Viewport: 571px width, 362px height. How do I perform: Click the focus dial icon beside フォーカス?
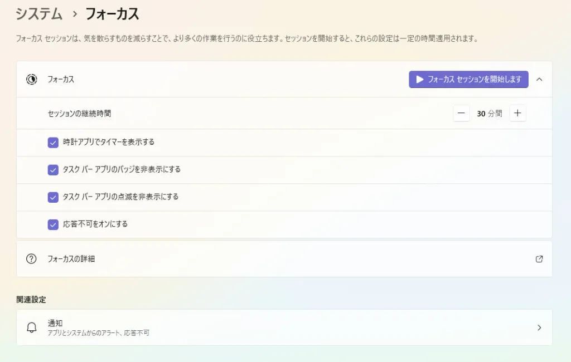32,80
